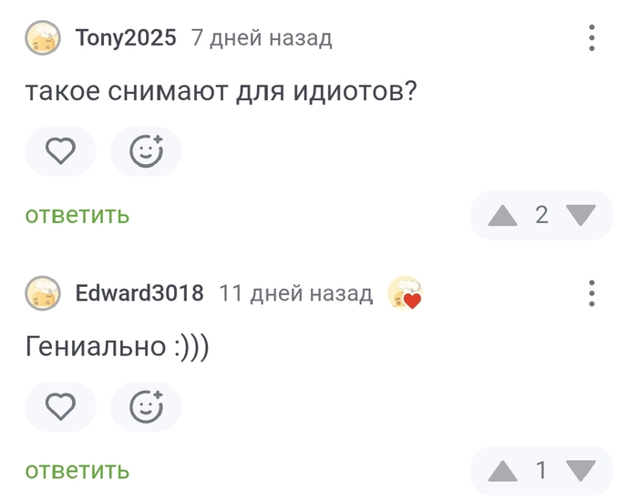Open the Edward3018 username profile link
Viewport: 638px width, 501px height.
tap(139, 293)
